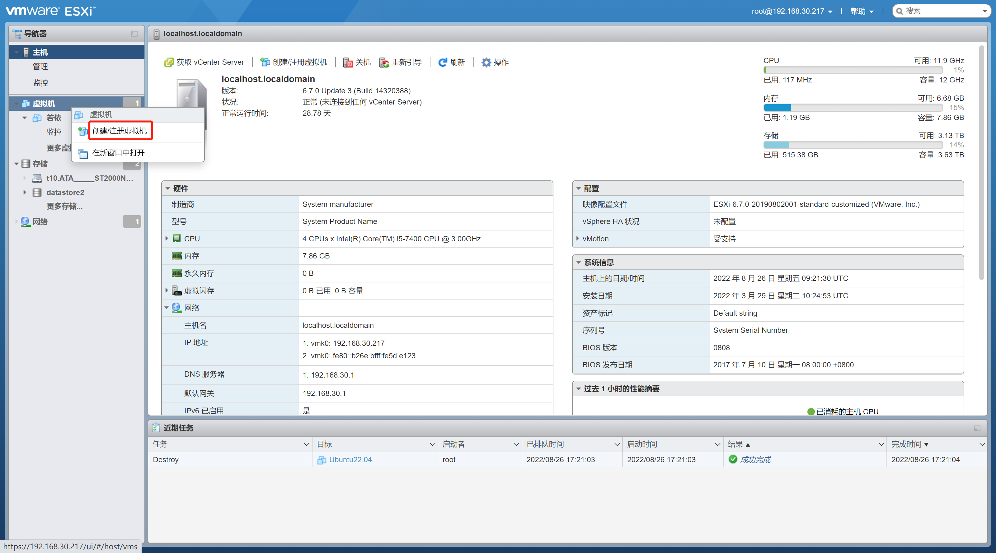Screen dimensions: 996x553
Task: Open the task column filter dropdown
Action: coord(306,444)
